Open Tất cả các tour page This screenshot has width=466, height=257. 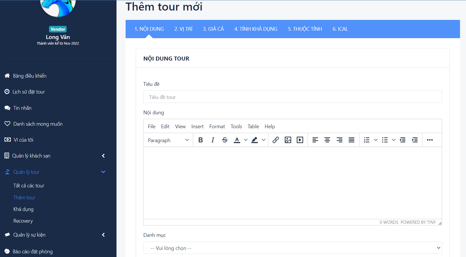coord(29,186)
